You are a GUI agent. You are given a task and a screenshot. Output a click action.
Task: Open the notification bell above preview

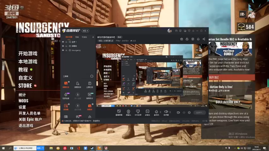(x=198, y=39)
